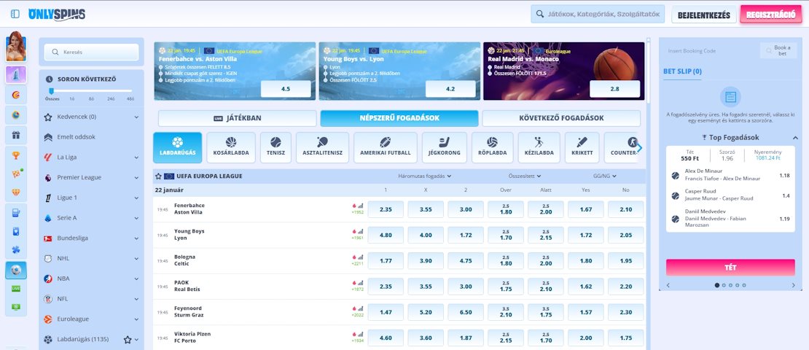
Task: Open the pizza slice icon in sidebar
Action: tap(16, 174)
